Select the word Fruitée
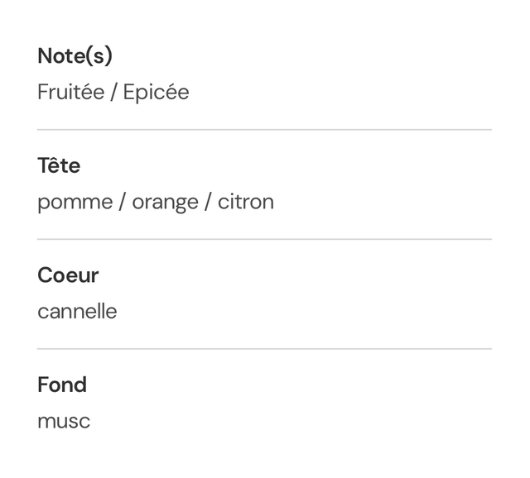 70,93
